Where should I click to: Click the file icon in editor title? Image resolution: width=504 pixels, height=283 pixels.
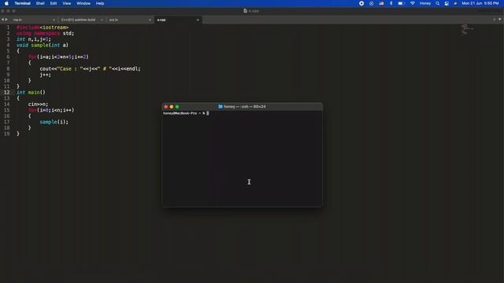(245, 10)
